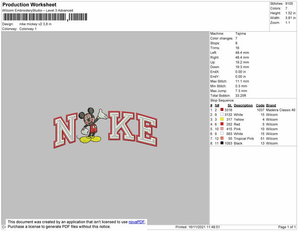The width and height of the screenshot is (298, 231).
Task: Click the NIKE Mickey embroidery design preview
Action: 105,128
